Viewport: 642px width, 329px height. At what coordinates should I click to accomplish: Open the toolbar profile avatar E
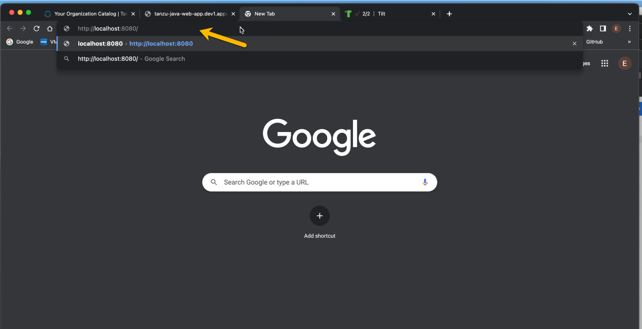pos(616,29)
